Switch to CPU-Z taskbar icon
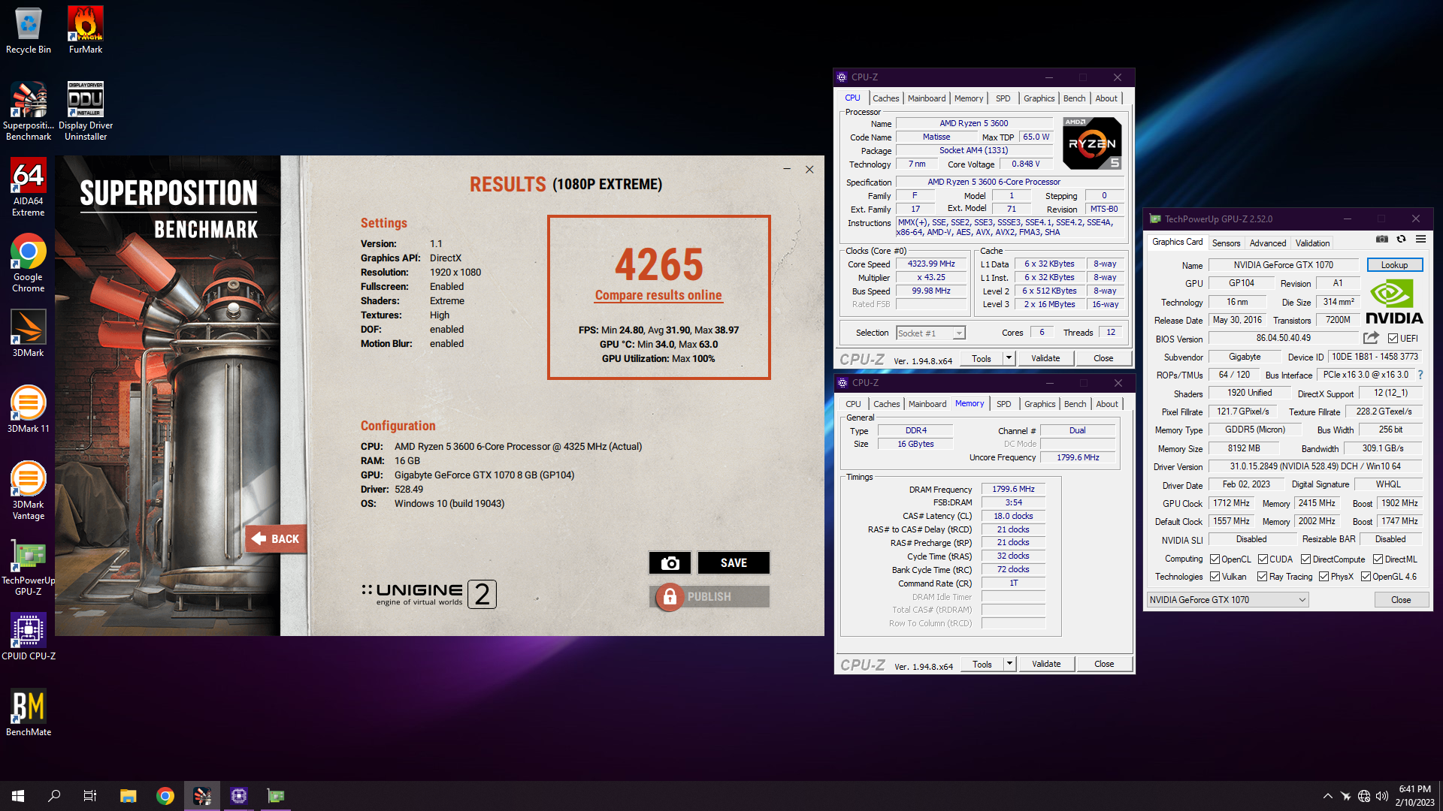The height and width of the screenshot is (811, 1443). 239,796
